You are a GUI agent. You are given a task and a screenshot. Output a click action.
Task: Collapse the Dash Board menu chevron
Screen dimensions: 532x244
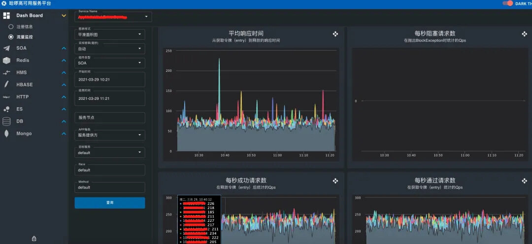pos(64,16)
